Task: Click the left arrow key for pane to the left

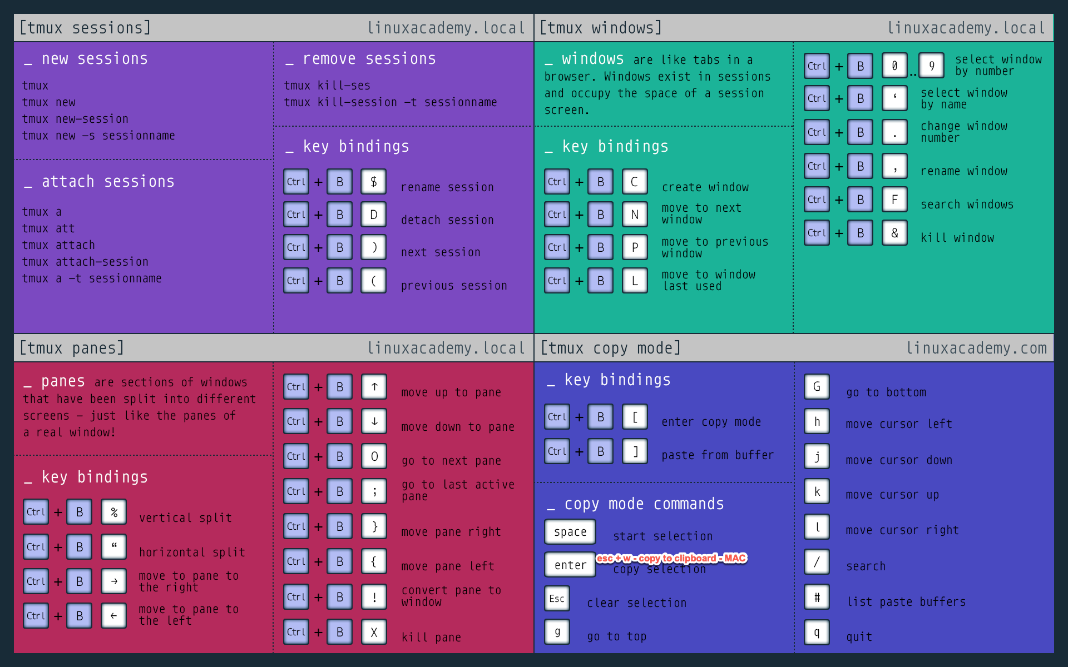Action: (114, 616)
